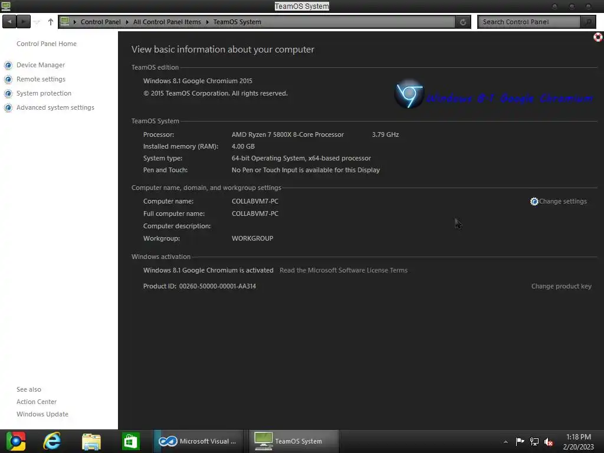Image resolution: width=604 pixels, height=453 pixels.
Task: Open Control Panel Home
Action: pos(47,44)
